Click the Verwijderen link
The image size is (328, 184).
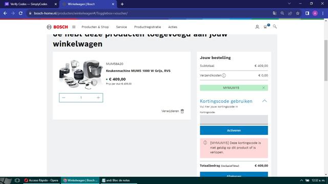[170, 111]
